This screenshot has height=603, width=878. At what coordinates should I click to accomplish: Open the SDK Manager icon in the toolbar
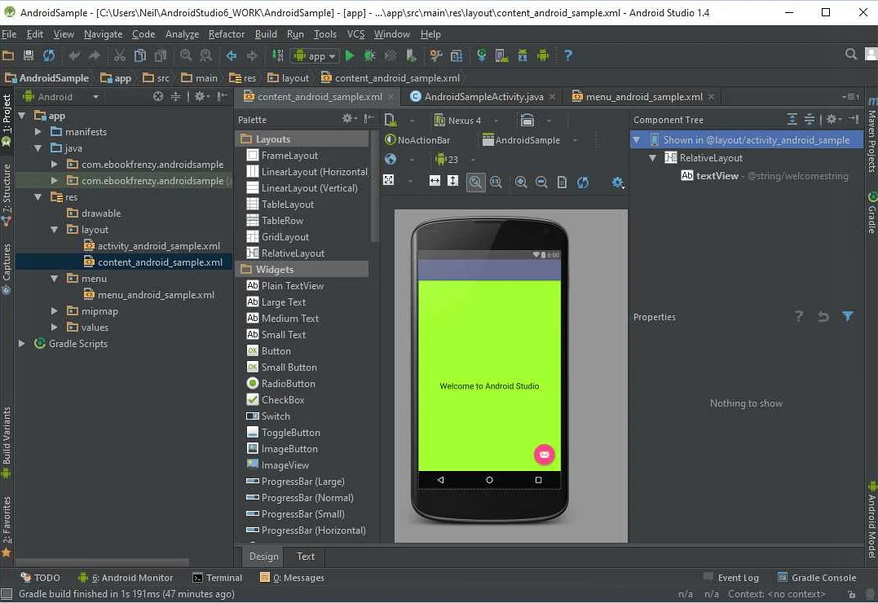[x=521, y=55]
